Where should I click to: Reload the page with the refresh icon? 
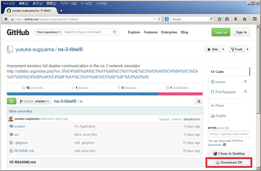tap(159, 19)
